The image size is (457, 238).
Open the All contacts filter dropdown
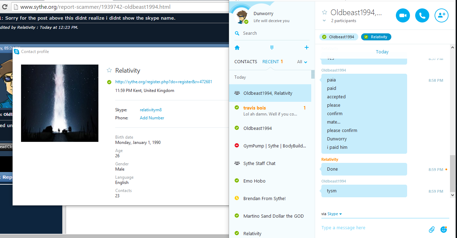pyautogui.click(x=302, y=62)
